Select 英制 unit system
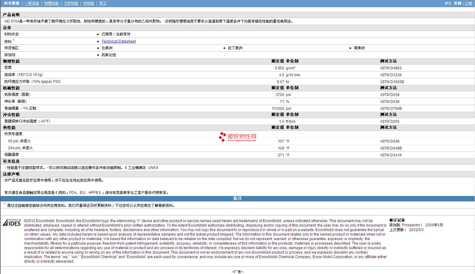This screenshot has height=274, width=475. [x=457, y=3]
